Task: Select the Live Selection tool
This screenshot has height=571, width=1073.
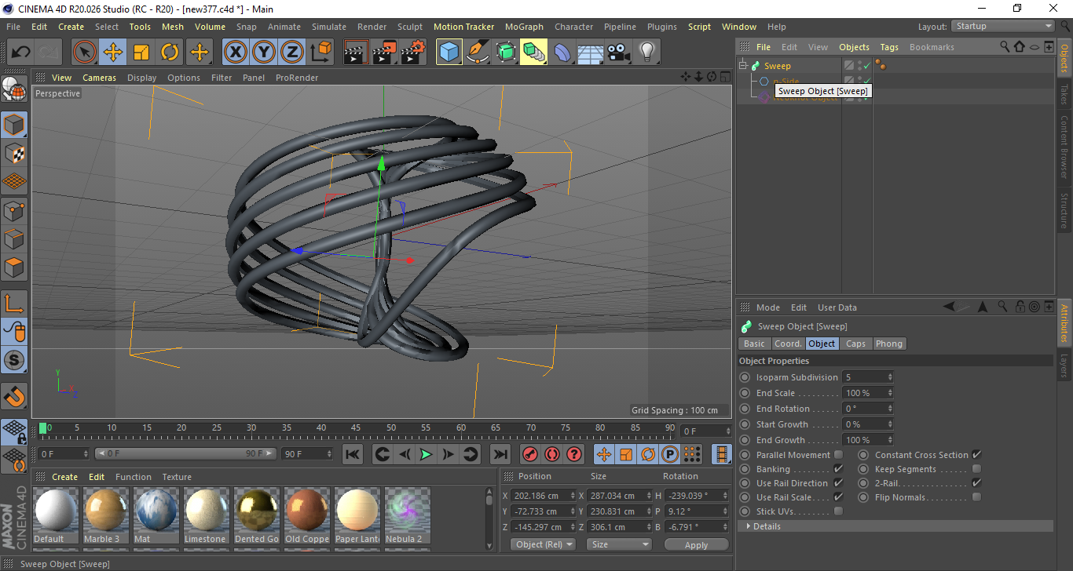Action: tap(84, 53)
